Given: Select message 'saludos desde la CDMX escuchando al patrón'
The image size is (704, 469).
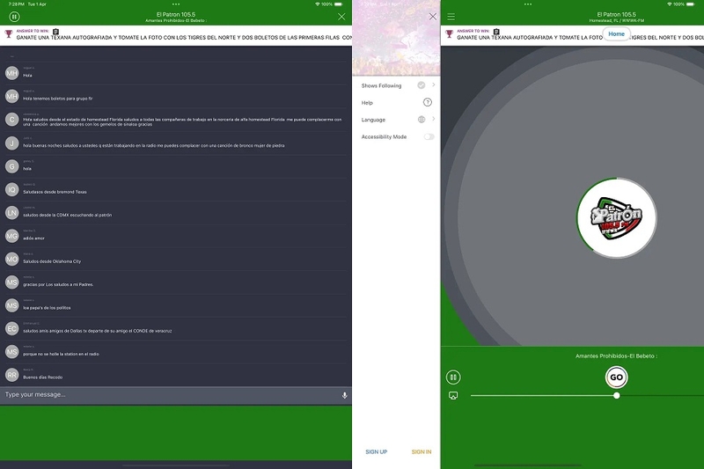Looking at the screenshot, I should click(68, 215).
